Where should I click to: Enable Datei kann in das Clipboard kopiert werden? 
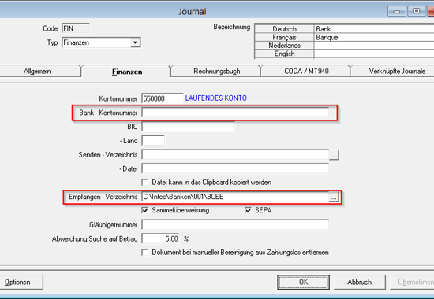coord(144,183)
